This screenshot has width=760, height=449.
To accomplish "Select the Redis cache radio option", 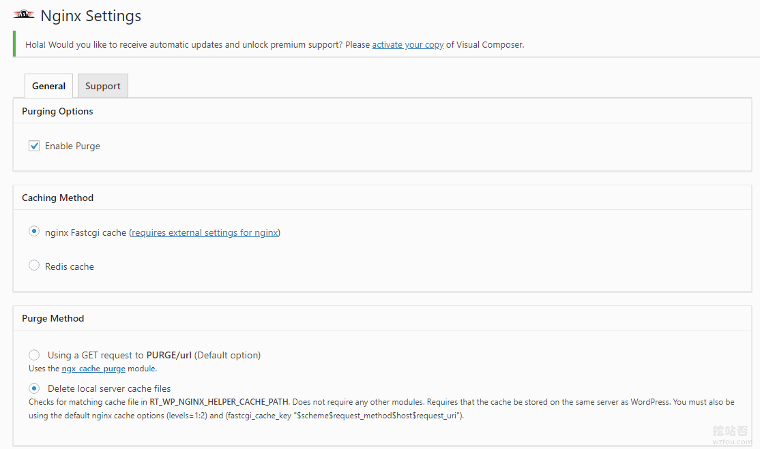I will pyautogui.click(x=34, y=265).
